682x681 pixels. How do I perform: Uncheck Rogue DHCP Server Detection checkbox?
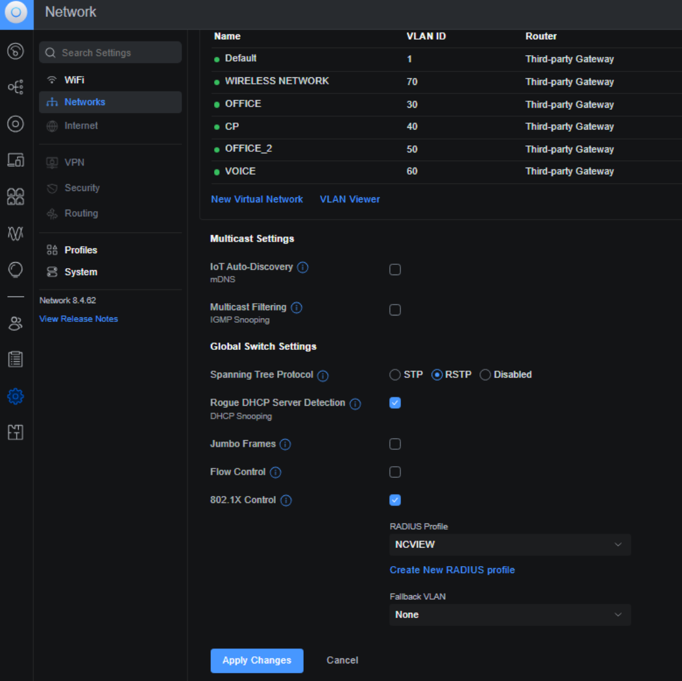[395, 402]
